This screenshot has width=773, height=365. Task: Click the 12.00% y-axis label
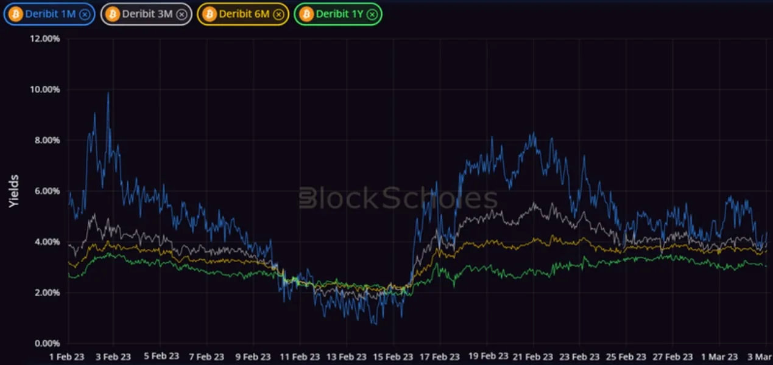[44, 38]
